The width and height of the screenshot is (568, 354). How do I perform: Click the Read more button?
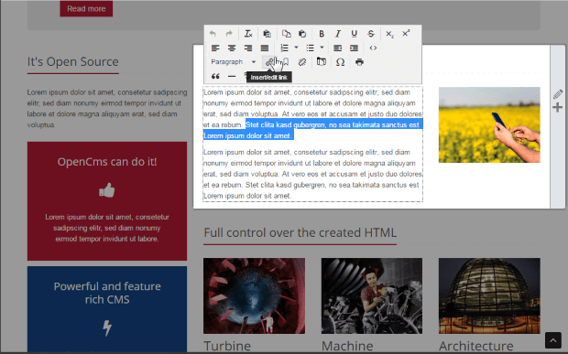point(86,8)
